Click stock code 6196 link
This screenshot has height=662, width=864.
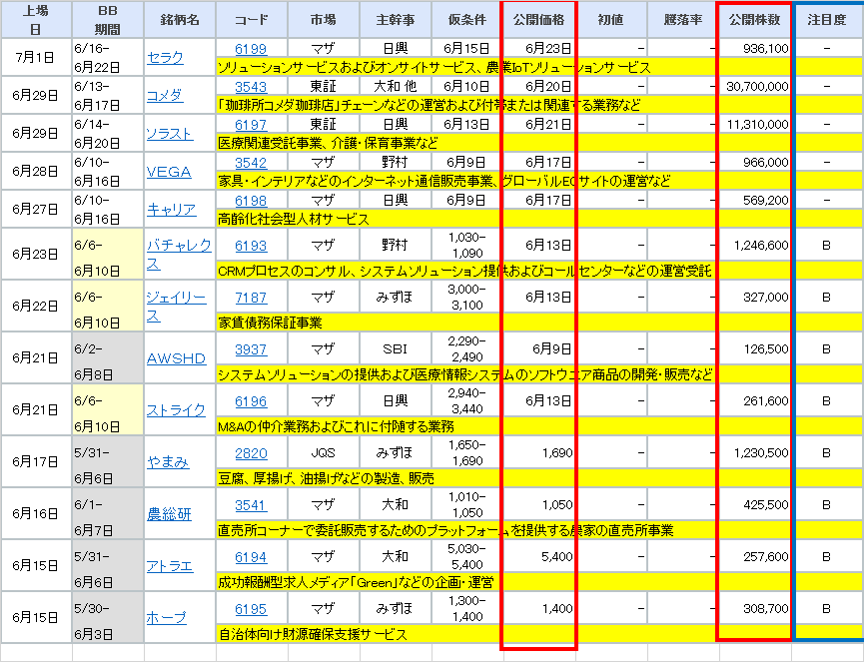(x=251, y=401)
